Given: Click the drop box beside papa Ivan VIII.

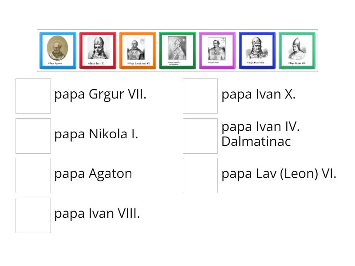Looking at the screenshot, I should (x=33, y=215).
